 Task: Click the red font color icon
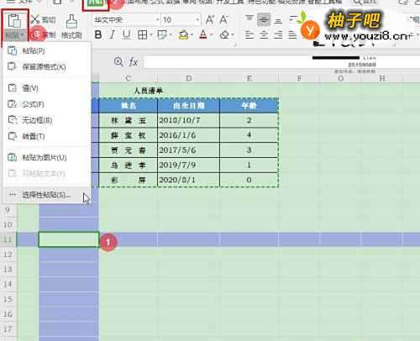(203, 35)
